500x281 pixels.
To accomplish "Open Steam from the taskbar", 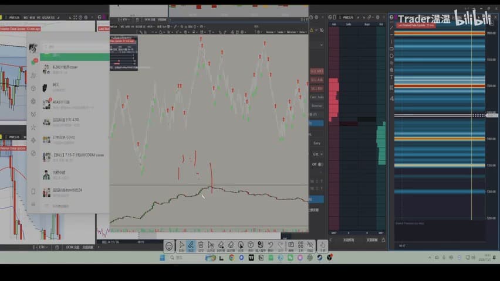I will point(319,258).
